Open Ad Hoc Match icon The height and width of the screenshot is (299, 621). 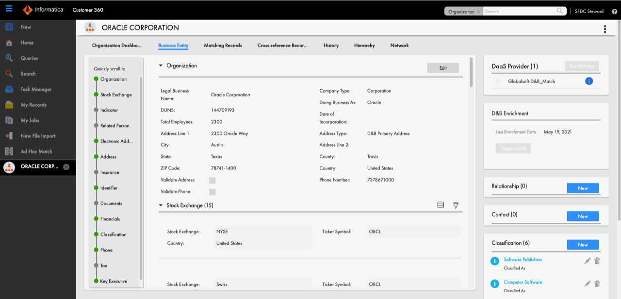point(9,151)
